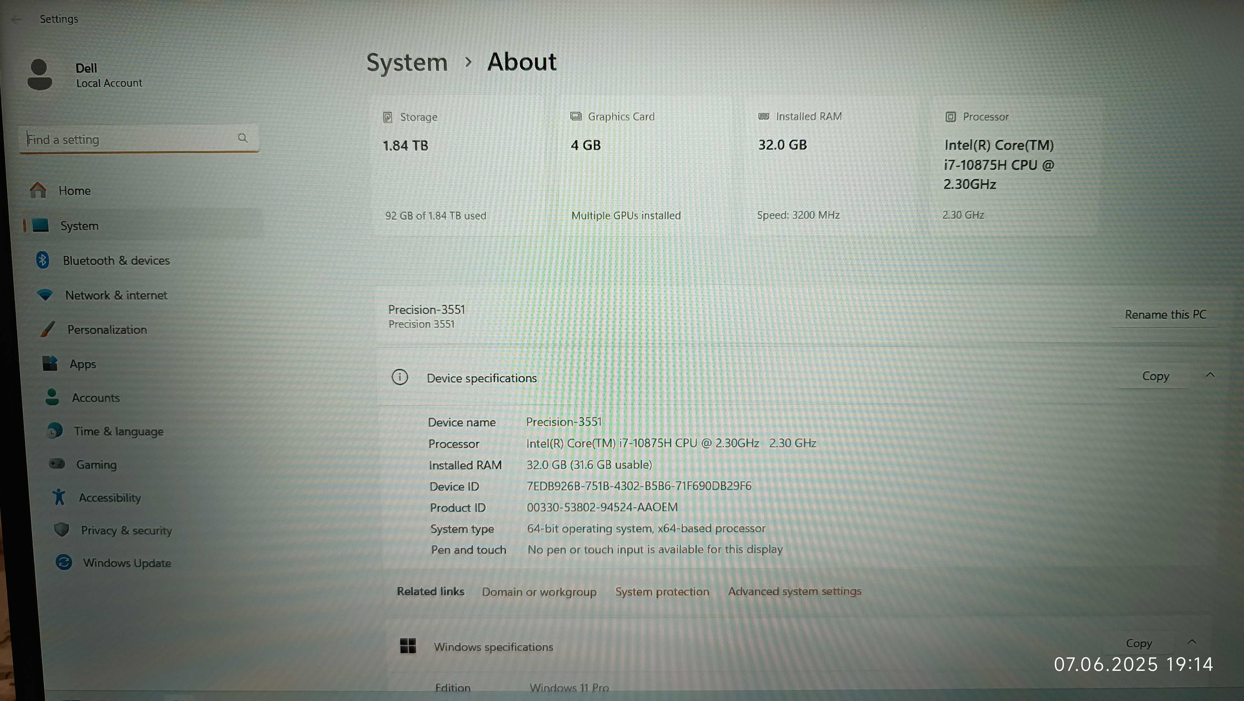Open Domain or workgroup link
This screenshot has height=701, width=1244.
pyautogui.click(x=539, y=592)
